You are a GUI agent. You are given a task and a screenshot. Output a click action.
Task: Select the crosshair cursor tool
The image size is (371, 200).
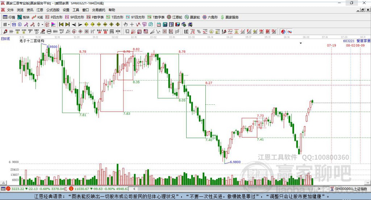coord(132,25)
